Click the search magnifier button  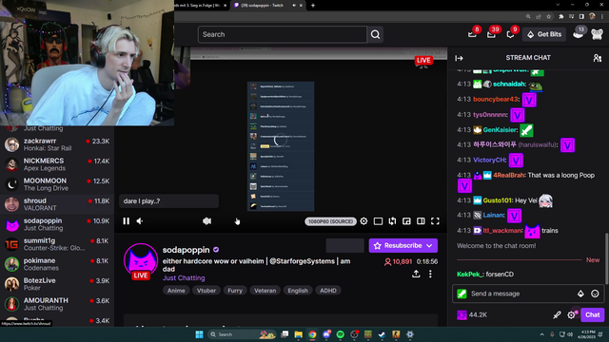[x=375, y=34]
